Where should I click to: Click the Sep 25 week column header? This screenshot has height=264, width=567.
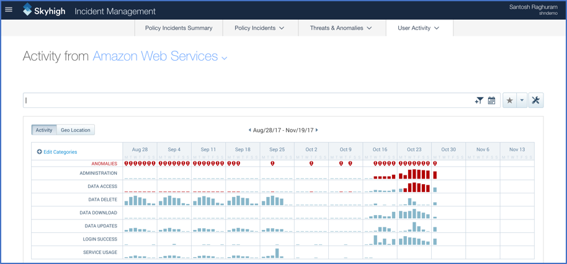[277, 149]
